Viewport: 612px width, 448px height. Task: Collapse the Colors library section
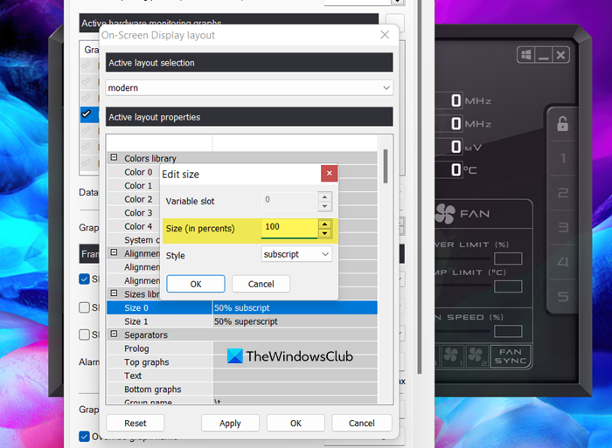point(114,157)
